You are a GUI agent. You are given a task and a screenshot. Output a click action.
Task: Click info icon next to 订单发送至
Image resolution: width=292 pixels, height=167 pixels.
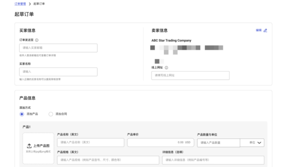[36, 40]
